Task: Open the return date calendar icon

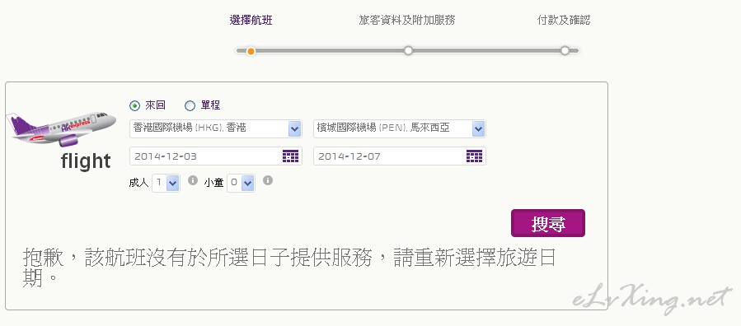Action: pos(475,156)
